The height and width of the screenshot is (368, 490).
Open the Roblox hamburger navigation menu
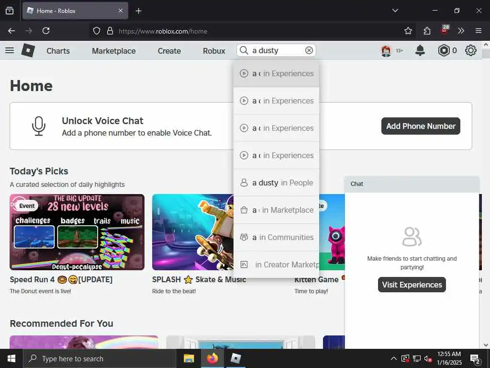(x=10, y=50)
